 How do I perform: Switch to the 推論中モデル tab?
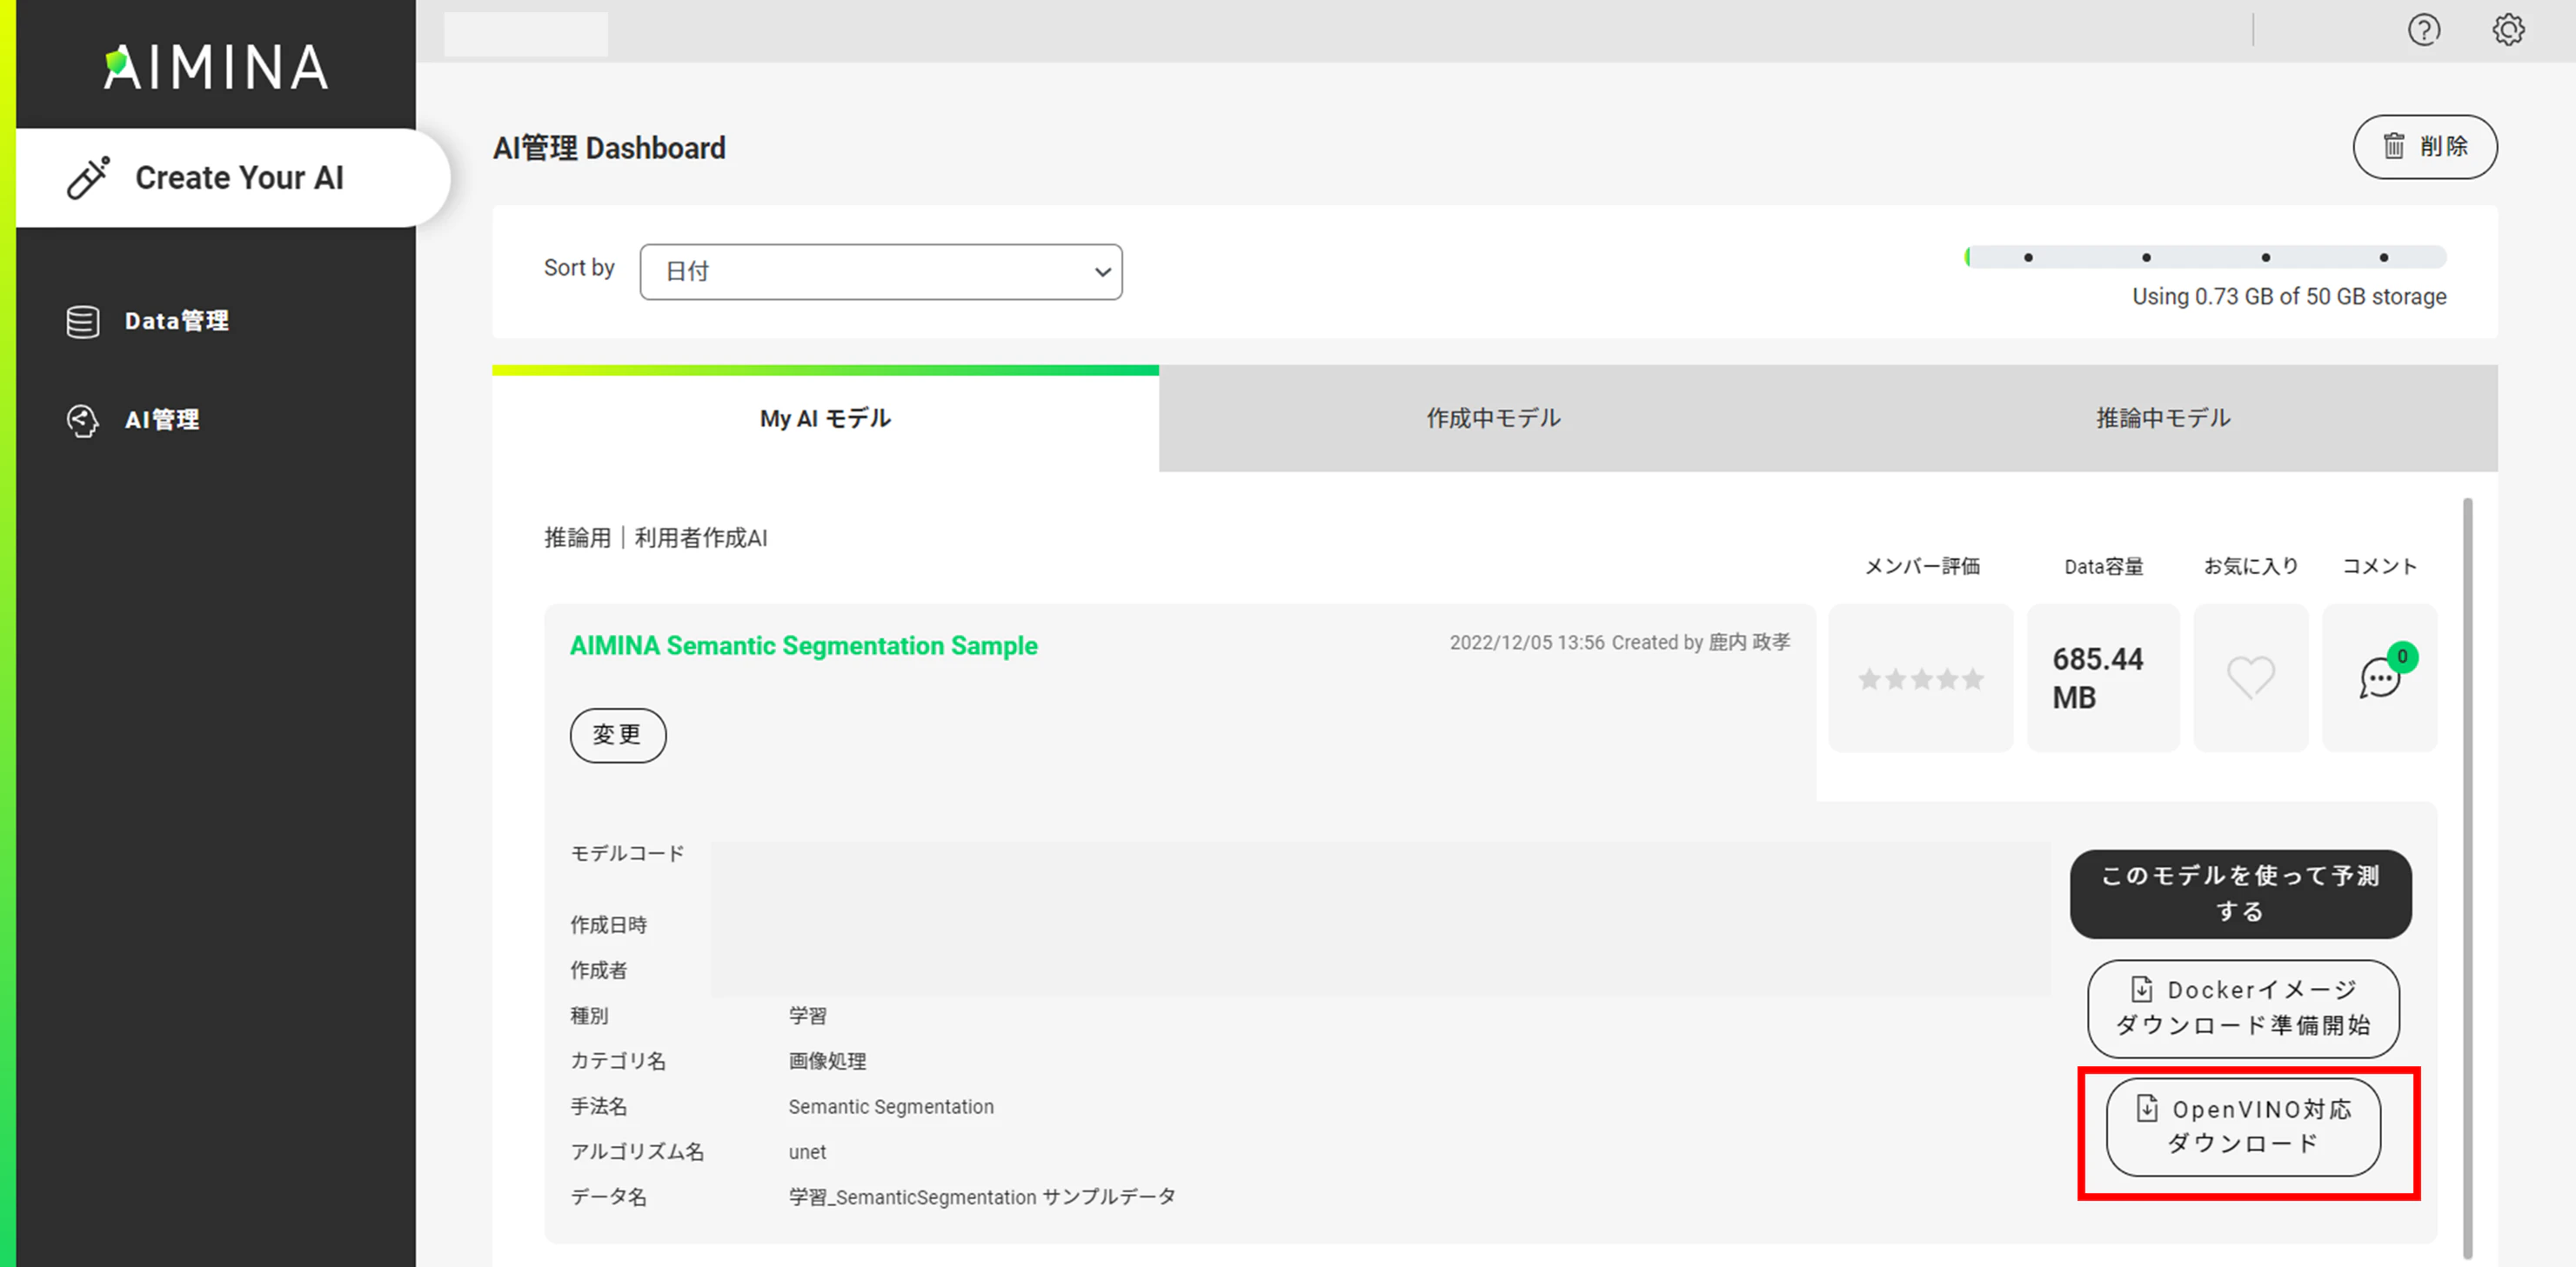point(2163,418)
